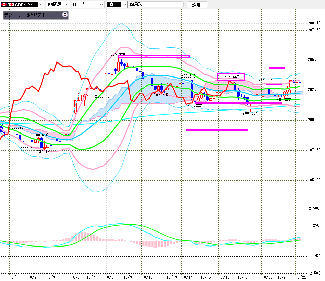The height and width of the screenshot is (281, 325).
Task: Select the magenta line at the 205.328 high
Action: 154,56
